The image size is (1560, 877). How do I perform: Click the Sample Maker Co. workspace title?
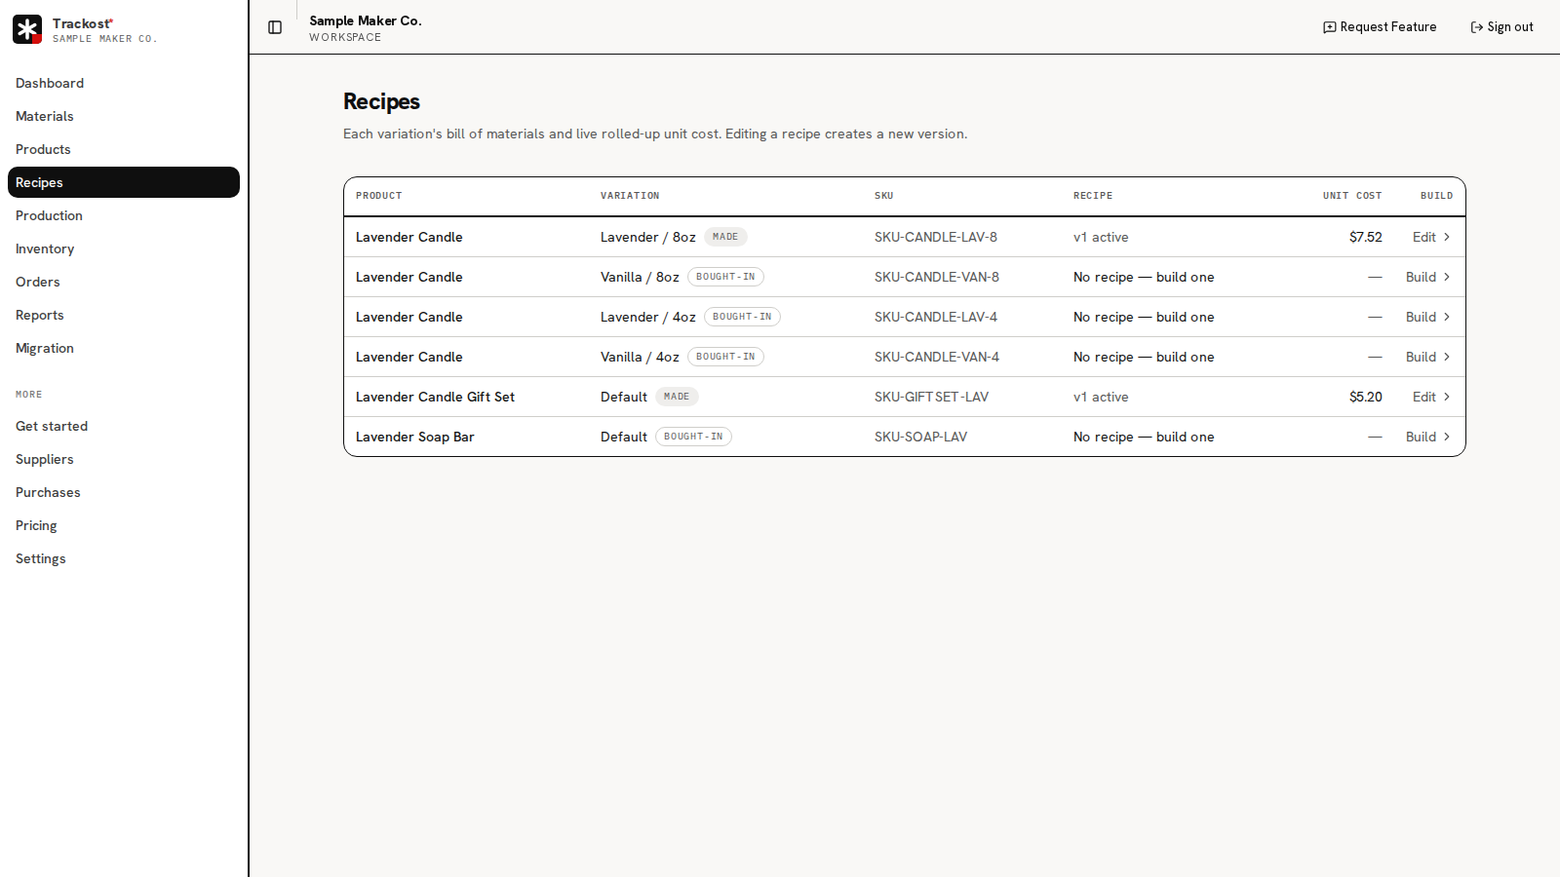pos(366,20)
